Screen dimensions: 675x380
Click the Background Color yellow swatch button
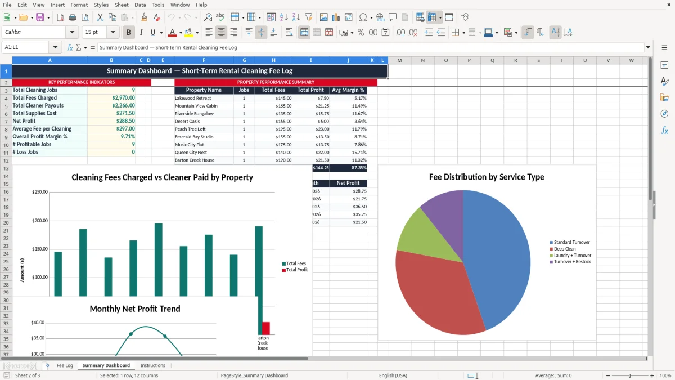point(189,33)
